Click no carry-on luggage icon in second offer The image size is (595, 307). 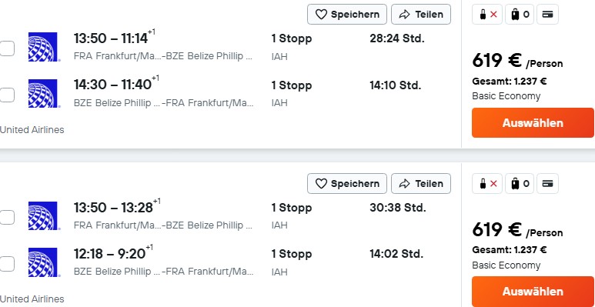(487, 184)
